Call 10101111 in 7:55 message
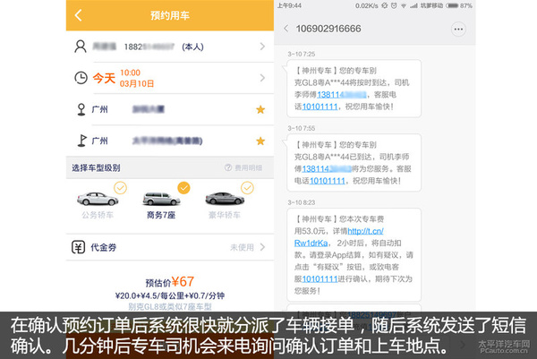 pyautogui.click(x=328, y=181)
